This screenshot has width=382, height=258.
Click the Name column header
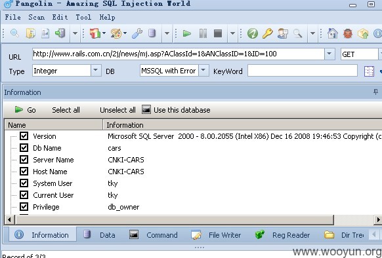[54, 125]
